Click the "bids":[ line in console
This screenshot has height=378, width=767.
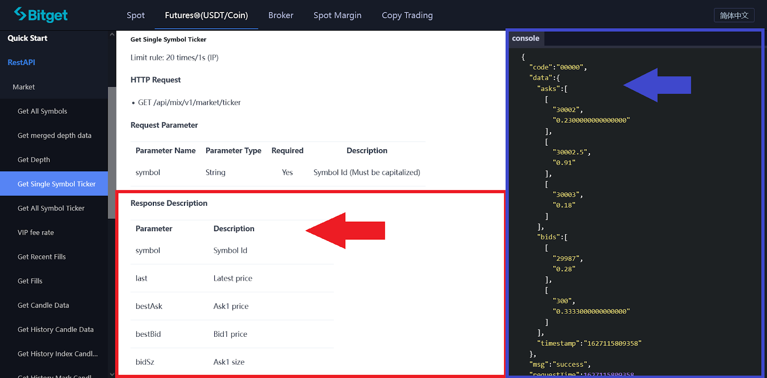click(x=552, y=237)
